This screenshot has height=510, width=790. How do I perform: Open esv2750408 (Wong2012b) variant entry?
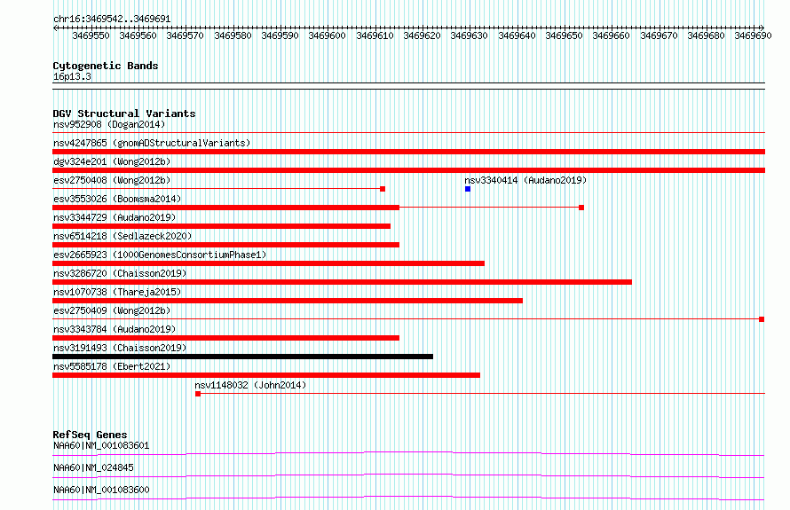112,180
